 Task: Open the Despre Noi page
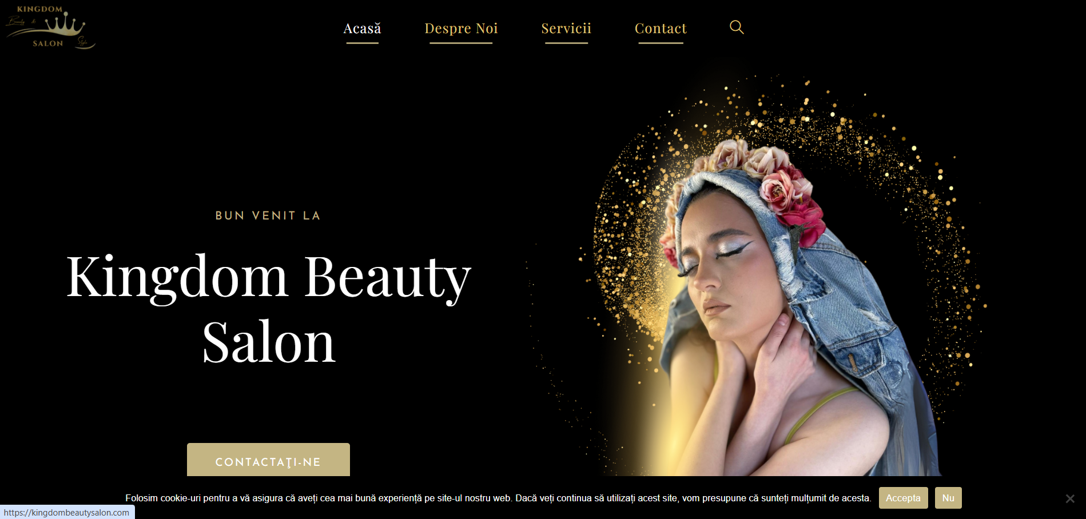tap(461, 29)
